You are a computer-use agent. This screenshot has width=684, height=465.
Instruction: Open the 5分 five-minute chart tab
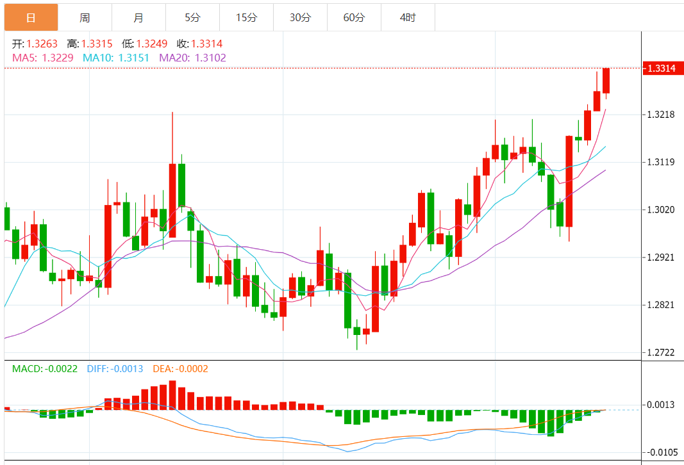point(192,17)
